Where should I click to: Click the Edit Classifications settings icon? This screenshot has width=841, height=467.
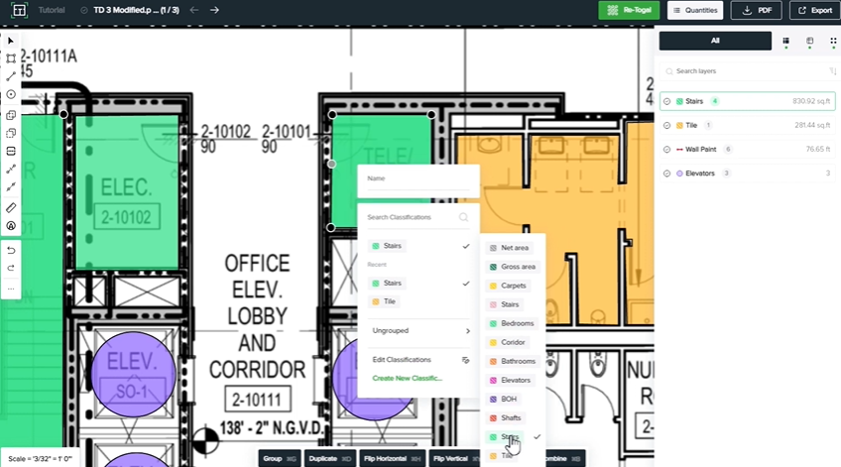point(465,360)
